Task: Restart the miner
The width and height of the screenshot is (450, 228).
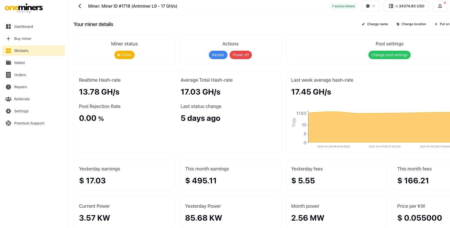Action: pyautogui.click(x=218, y=55)
